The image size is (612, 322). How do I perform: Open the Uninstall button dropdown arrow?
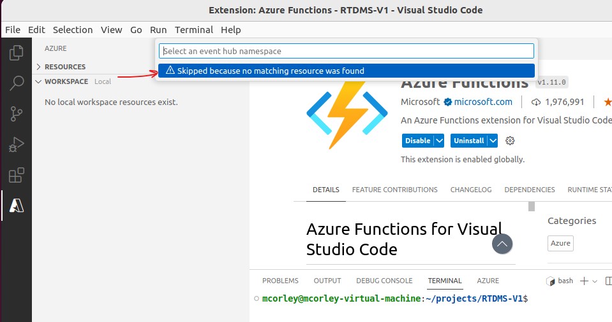point(493,141)
